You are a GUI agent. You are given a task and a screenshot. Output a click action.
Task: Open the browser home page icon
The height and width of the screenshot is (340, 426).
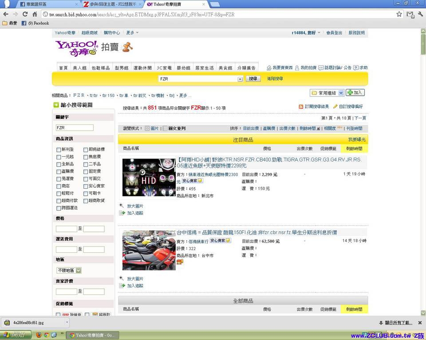(x=35, y=14)
